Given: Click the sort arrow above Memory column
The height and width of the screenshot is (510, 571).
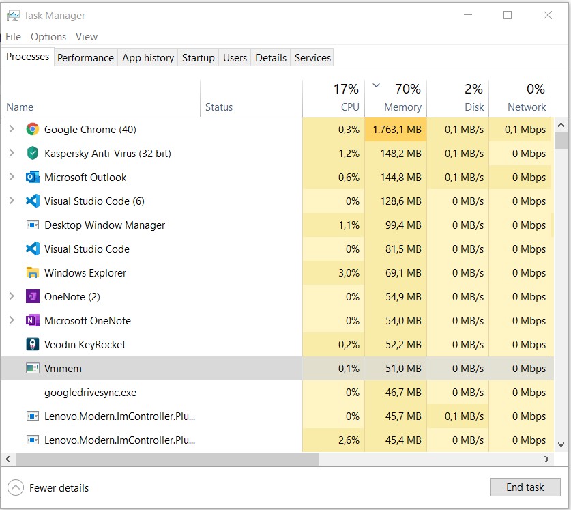Looking at the screenshot, I should point(376,85).
